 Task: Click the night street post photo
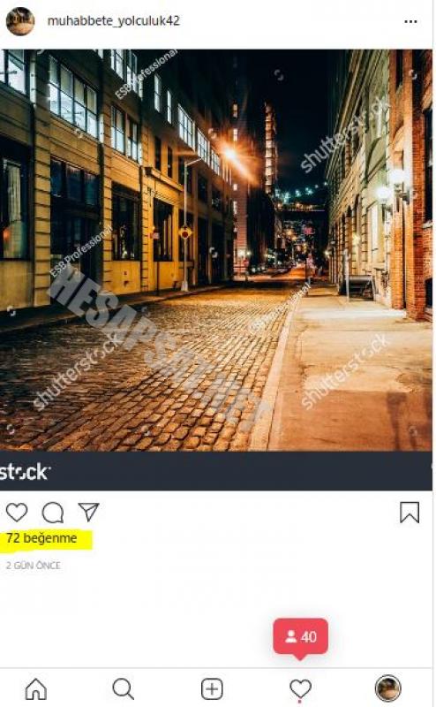click(216, 250)
